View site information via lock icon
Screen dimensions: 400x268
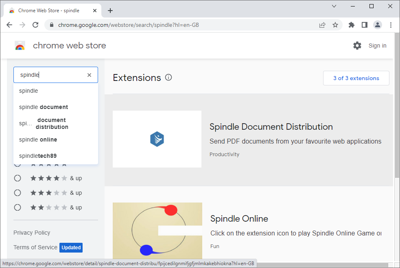[52, 25]
